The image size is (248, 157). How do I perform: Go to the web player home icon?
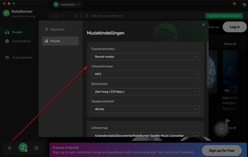(56, 16)
